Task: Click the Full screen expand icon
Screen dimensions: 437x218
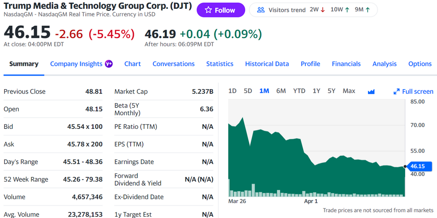Action: [396, 91]
